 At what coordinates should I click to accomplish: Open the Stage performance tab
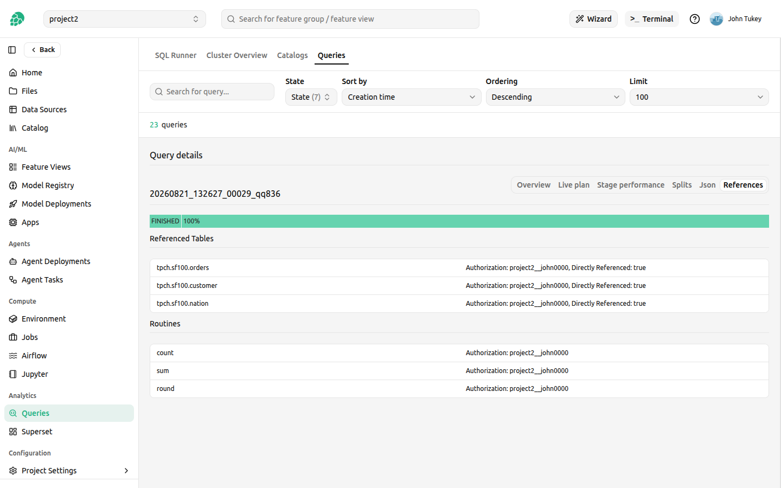tap(631, 185)
